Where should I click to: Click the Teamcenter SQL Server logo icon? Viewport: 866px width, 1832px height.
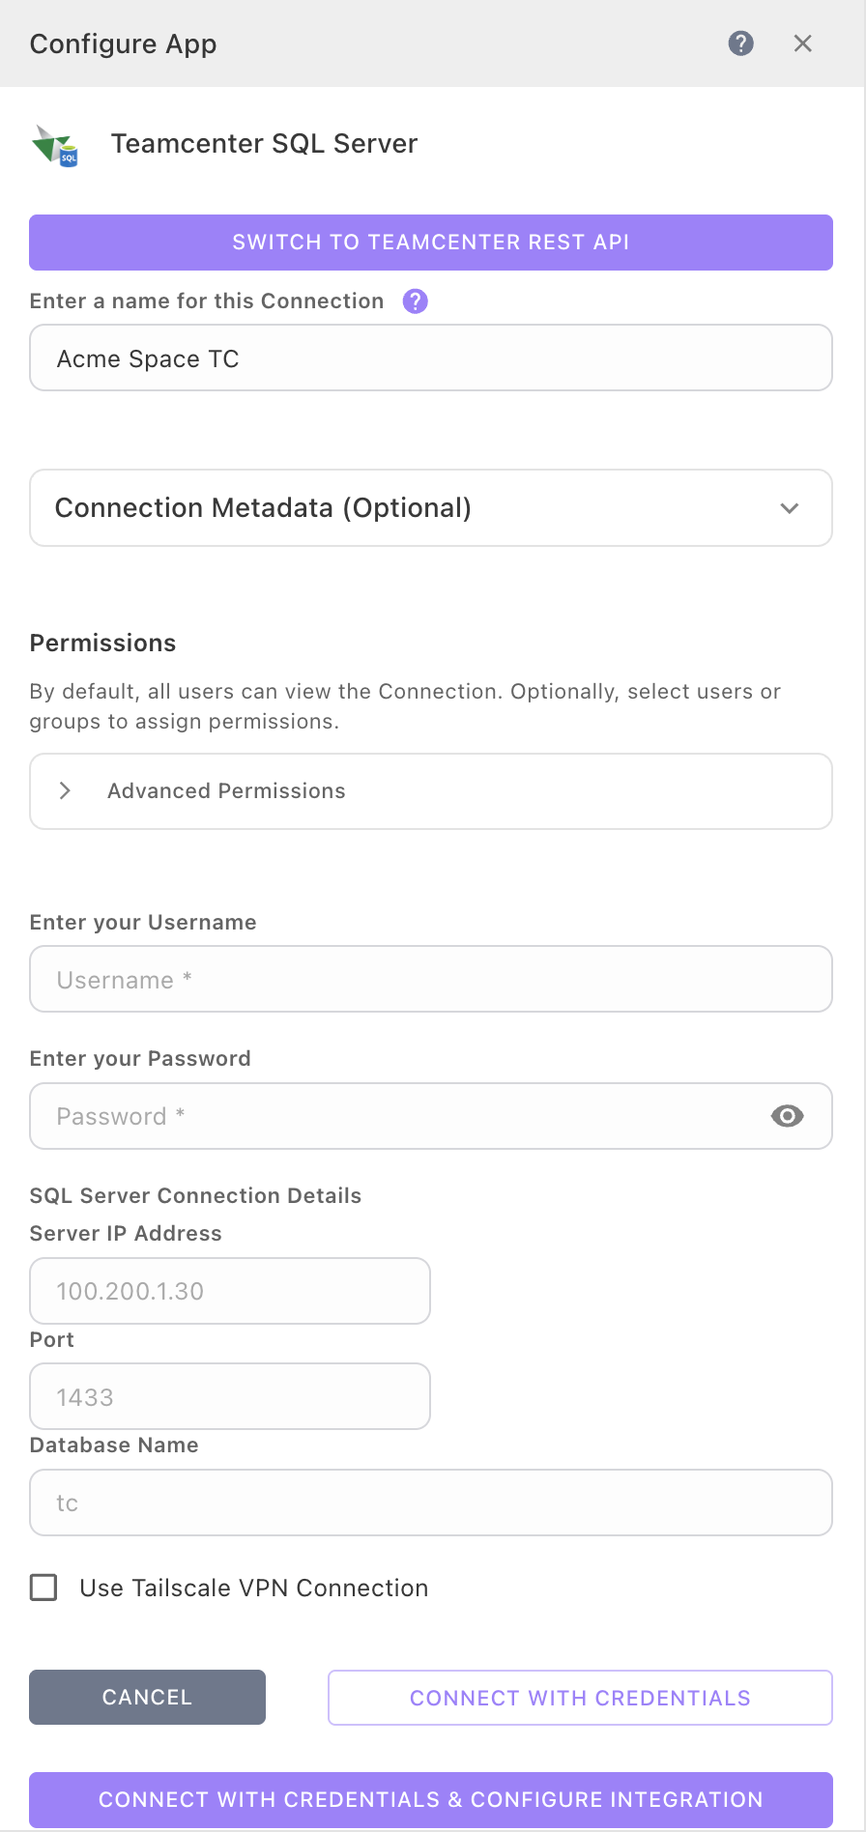55,145
